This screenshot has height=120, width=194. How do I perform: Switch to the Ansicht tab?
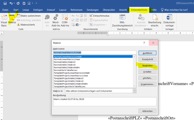123,10
